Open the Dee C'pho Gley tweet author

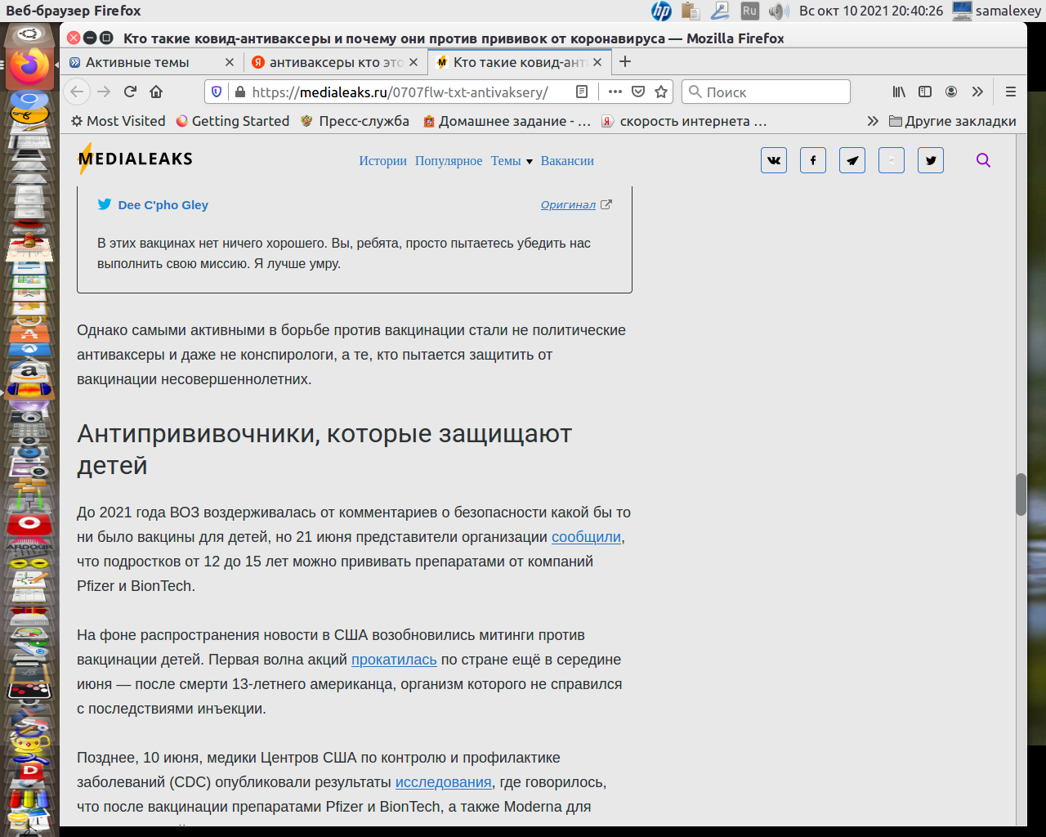click(x=163, y=205)
